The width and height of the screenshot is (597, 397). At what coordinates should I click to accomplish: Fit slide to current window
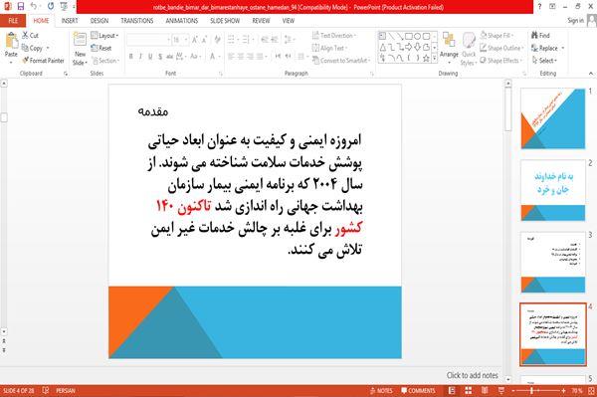[x=591, y=391]
